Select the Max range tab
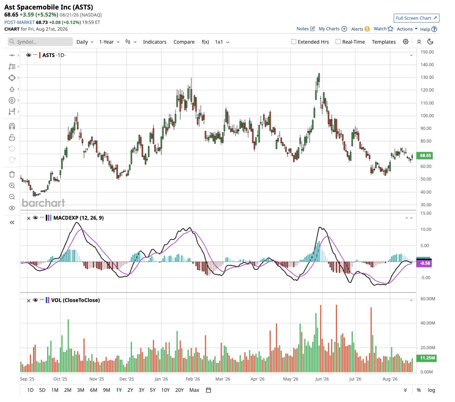 (x=194, y=390)
